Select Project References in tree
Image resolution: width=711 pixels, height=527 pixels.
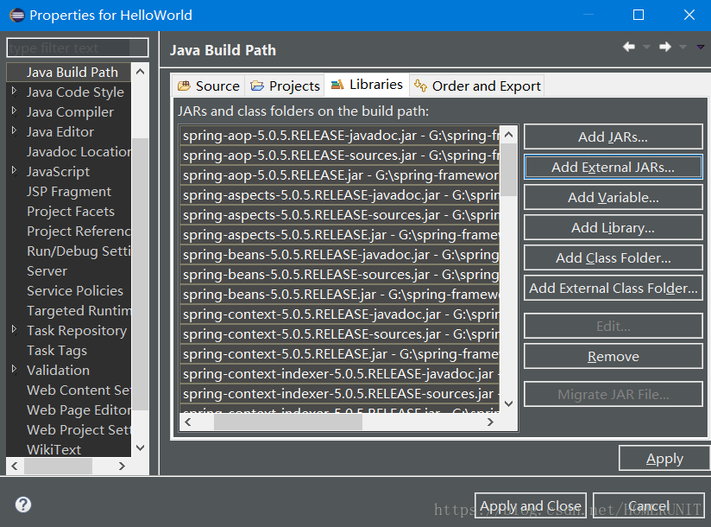tap(79, 232)
